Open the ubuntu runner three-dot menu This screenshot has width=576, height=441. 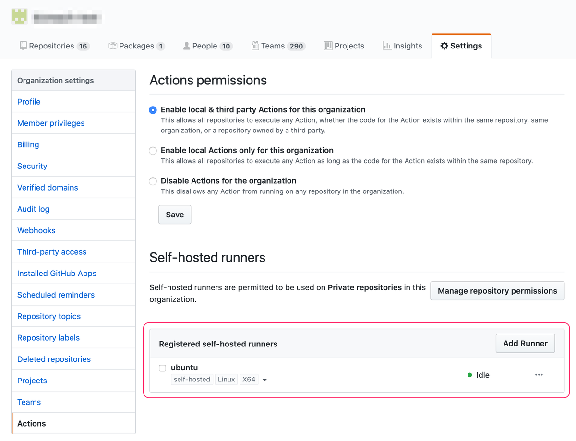(539, 375)
